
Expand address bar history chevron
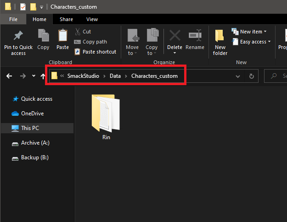click(237, 76)
